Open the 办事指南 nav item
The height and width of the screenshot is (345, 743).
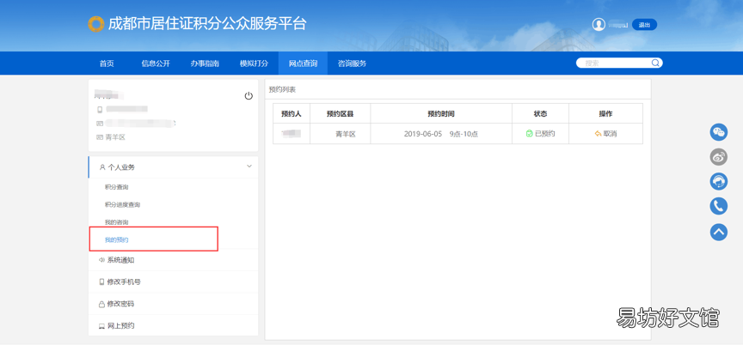pyautogui.click(x=205, y=64)
